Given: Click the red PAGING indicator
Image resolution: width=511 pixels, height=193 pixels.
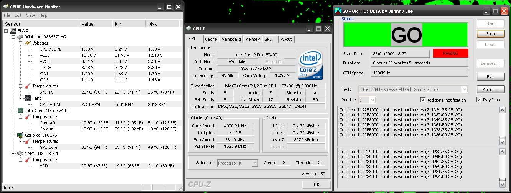Looking at the screenshot, I should coord(451,53).
